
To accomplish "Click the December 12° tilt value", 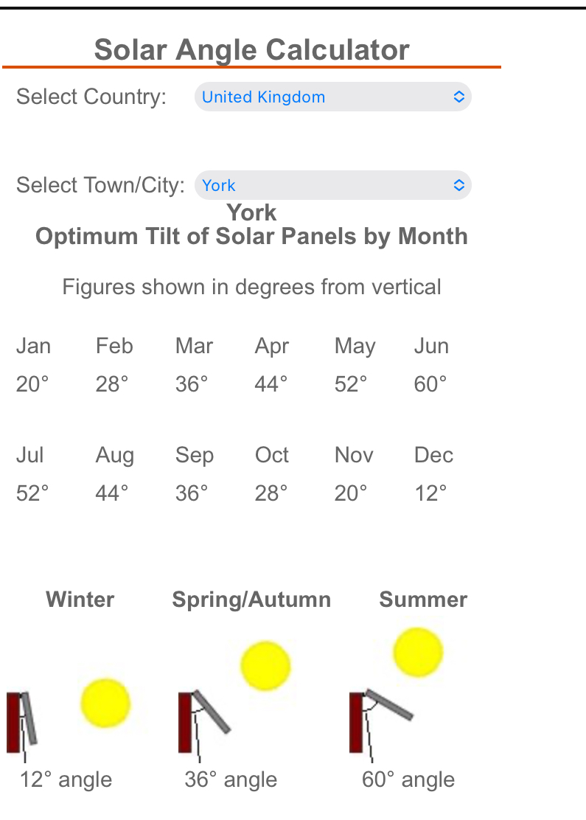I will tap(430, 493).
